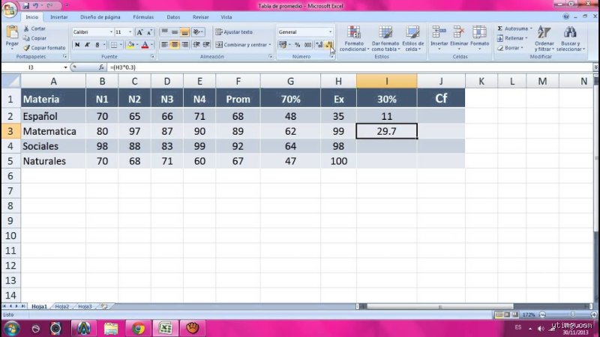Click Ajustar texto button
Image resolution: width=600 pixels, height=337 pixels.
[234, 32]
